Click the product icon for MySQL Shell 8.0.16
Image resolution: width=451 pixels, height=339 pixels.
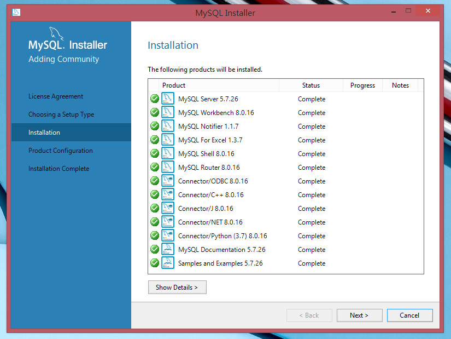(x=168, y=153)
